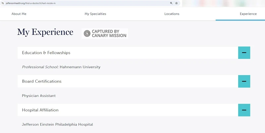Click the zoom magnifier icon in address bar

point(171,3)
